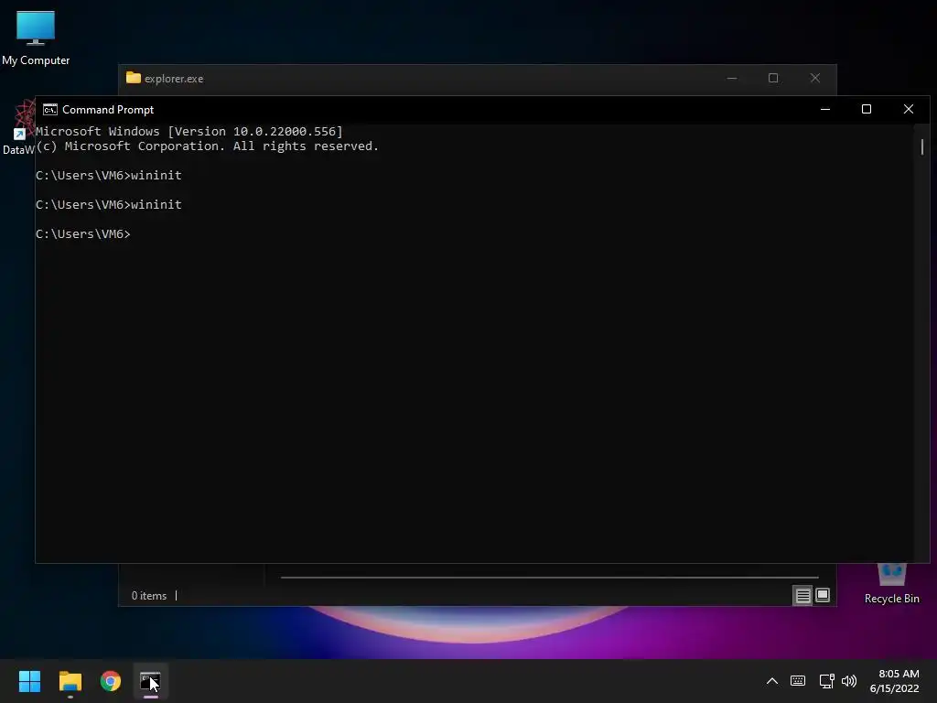Click the '(c) Microsoft Corporation. All rights reserved.' line
Viewport: 937px width, 703px height.
point(208,146)
